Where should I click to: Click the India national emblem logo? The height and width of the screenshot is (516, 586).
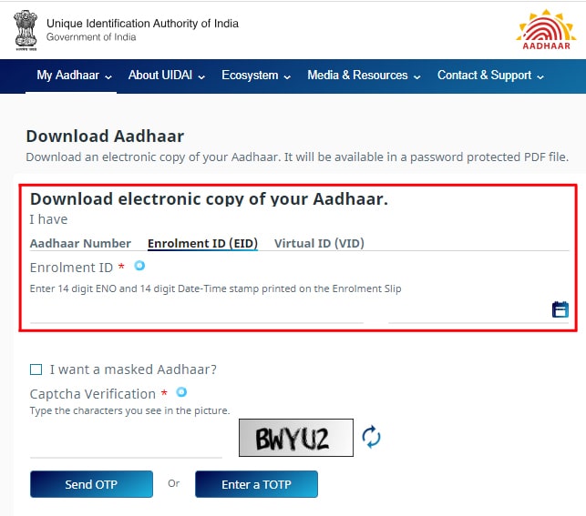coord(26,30)
